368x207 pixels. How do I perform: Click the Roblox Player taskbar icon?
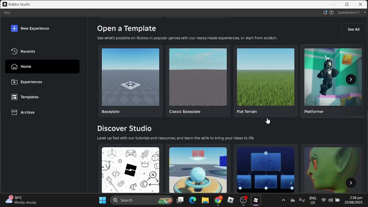coord(231,200)
